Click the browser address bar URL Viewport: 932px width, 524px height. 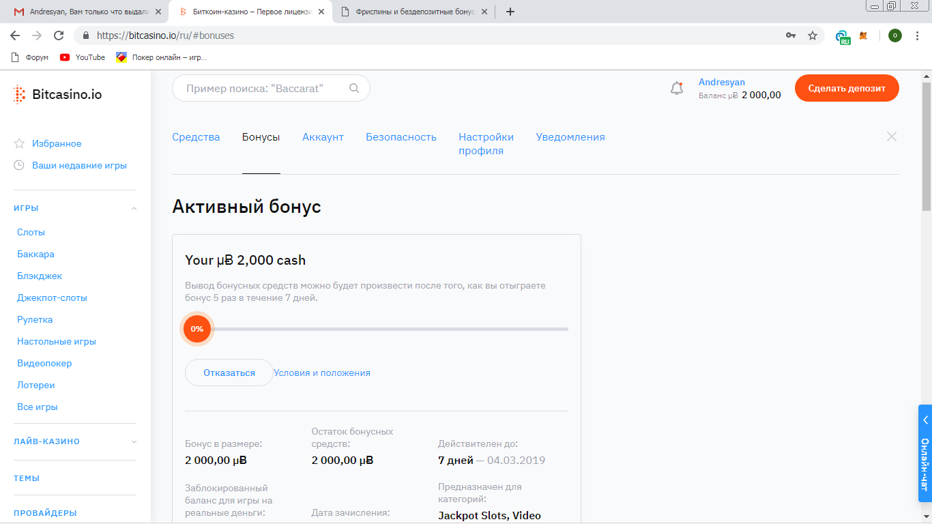(166, 35)
